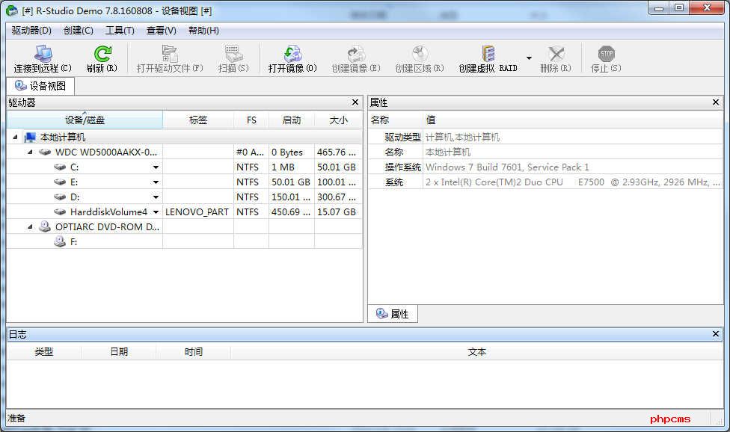Click the 删除 delete icon
Viewport: 730px width, 432px height.
pos(556,54)
